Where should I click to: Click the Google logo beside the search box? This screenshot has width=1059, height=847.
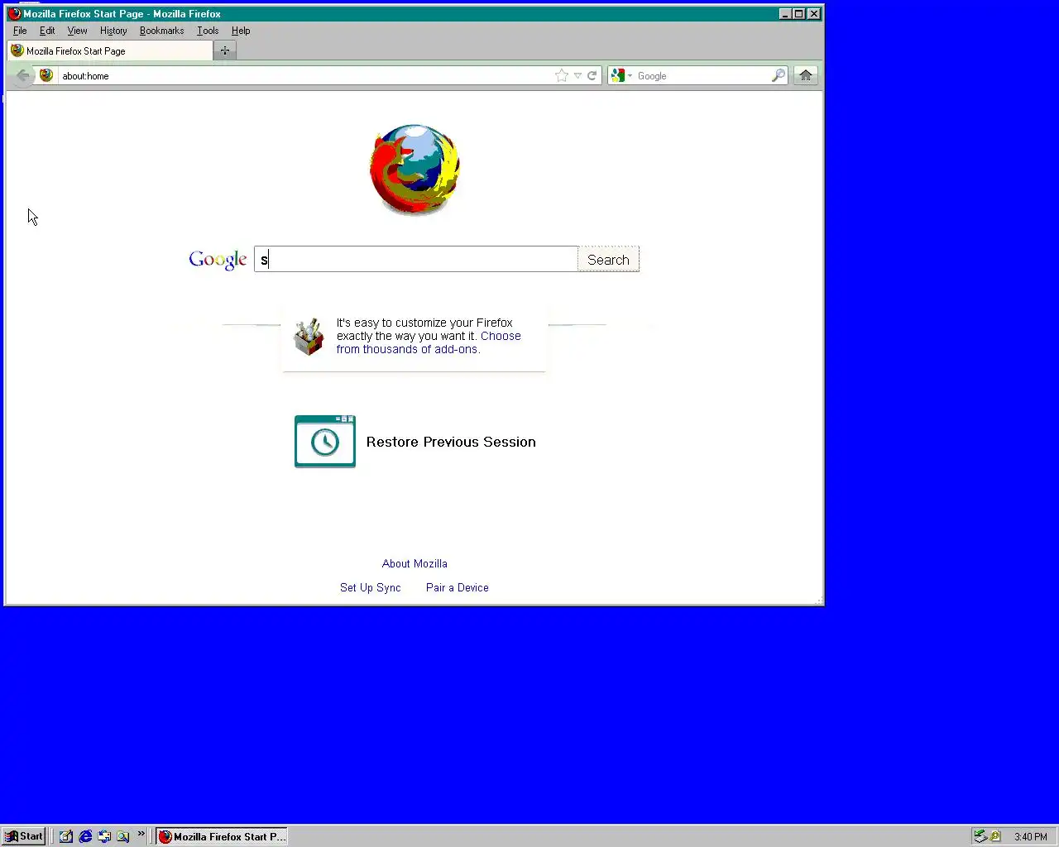[218, 260]
